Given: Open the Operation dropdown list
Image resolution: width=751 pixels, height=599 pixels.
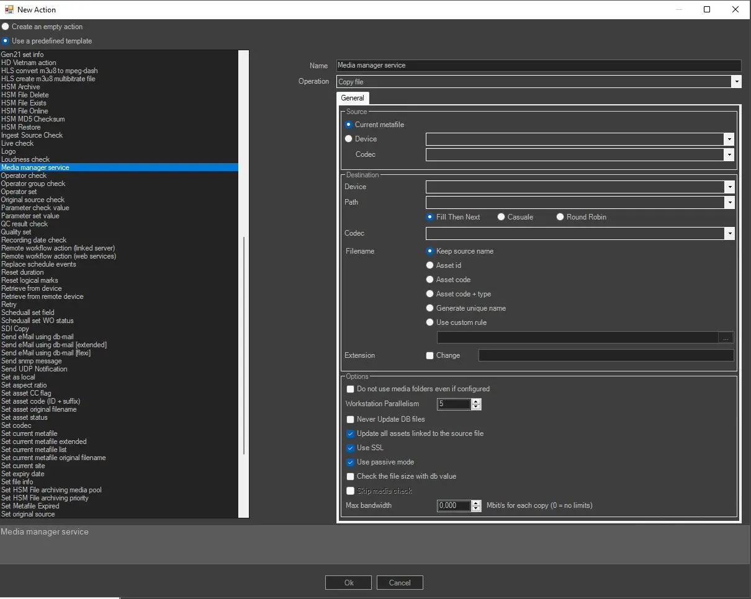Looking at the screenshot, I should coord(736,82).
